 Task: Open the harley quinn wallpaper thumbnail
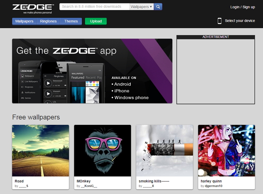click(x=226, y=150)
